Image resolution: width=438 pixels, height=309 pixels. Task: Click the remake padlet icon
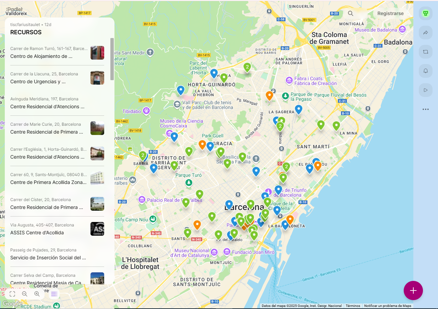coord(426,52)
